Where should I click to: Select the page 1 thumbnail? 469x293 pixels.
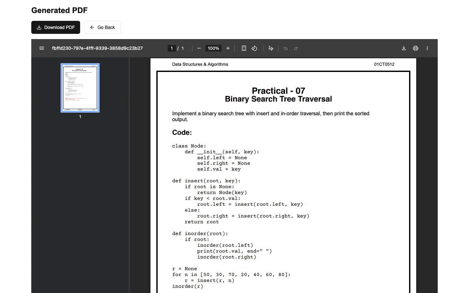click(x=80, y=88)
